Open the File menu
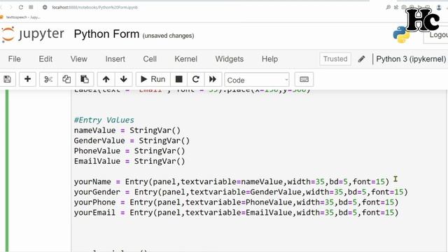 (14, 59)
